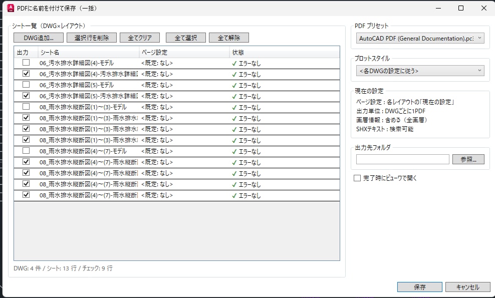Focus the 出力先フォルダ path field
Screen dimensions: 495x298
[x=402, y=159]
